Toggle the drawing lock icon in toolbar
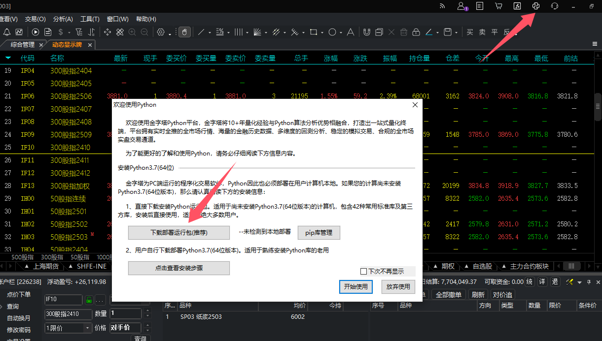Screen dimensions: 602x341 [416, 32]
